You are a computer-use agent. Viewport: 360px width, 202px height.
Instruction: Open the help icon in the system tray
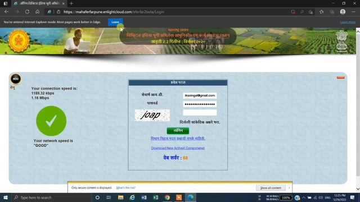[x=297, y=198]
